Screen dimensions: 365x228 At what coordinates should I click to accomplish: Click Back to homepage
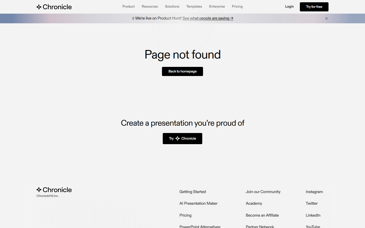(182, 71)
